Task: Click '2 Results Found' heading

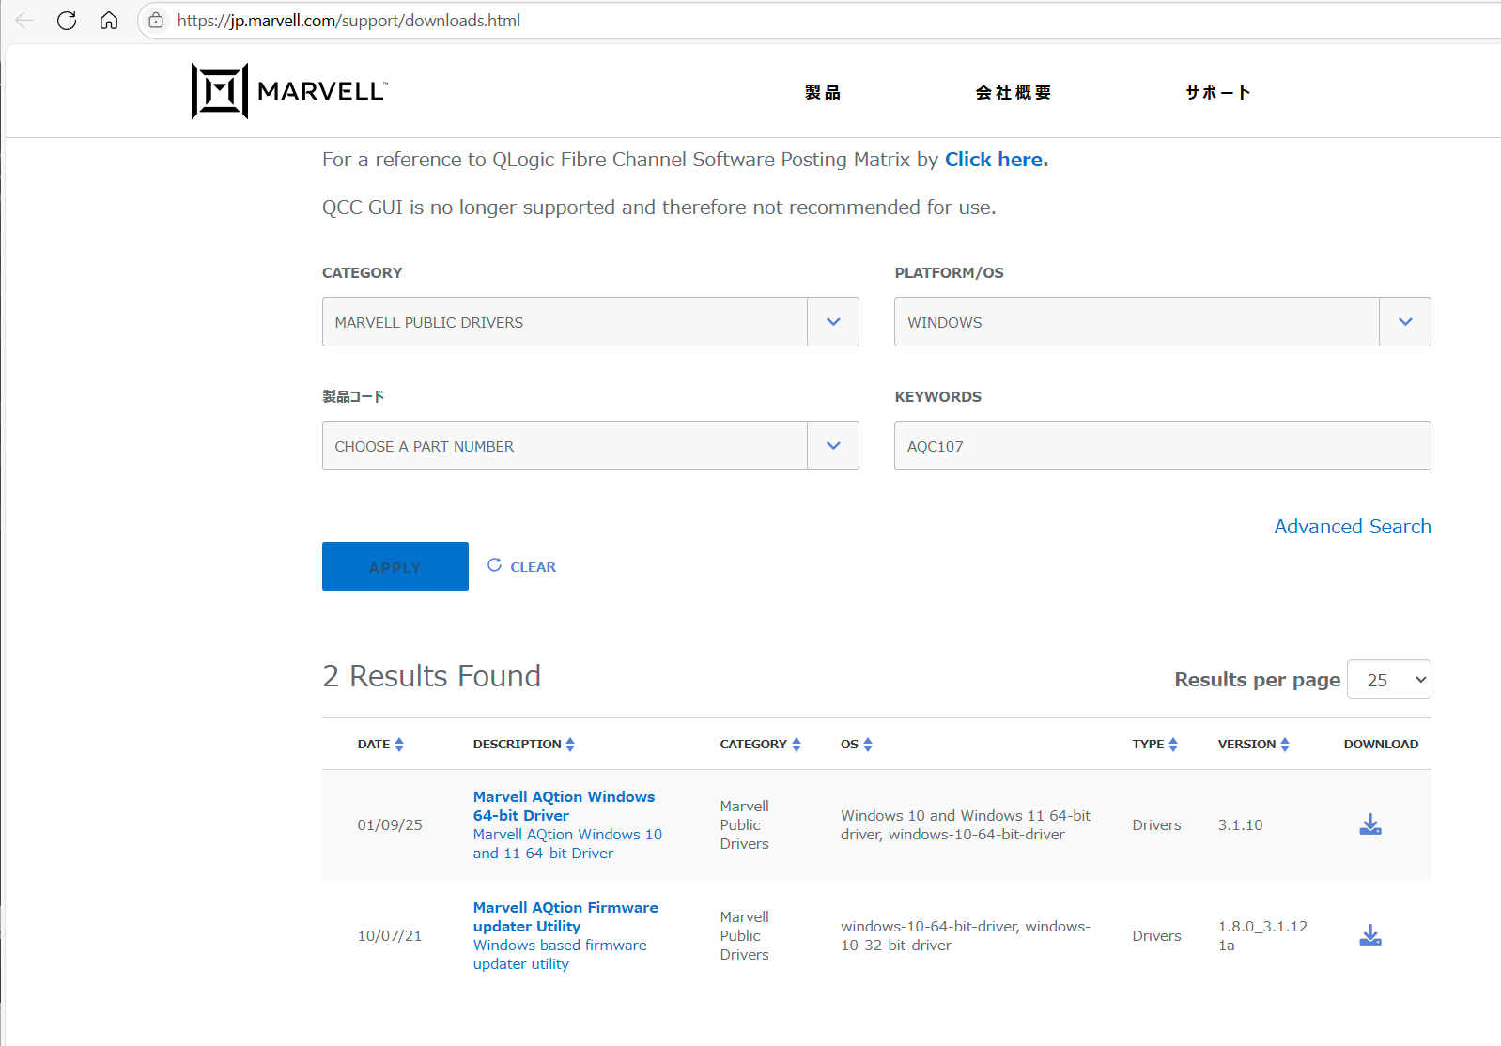Action: 431,676
